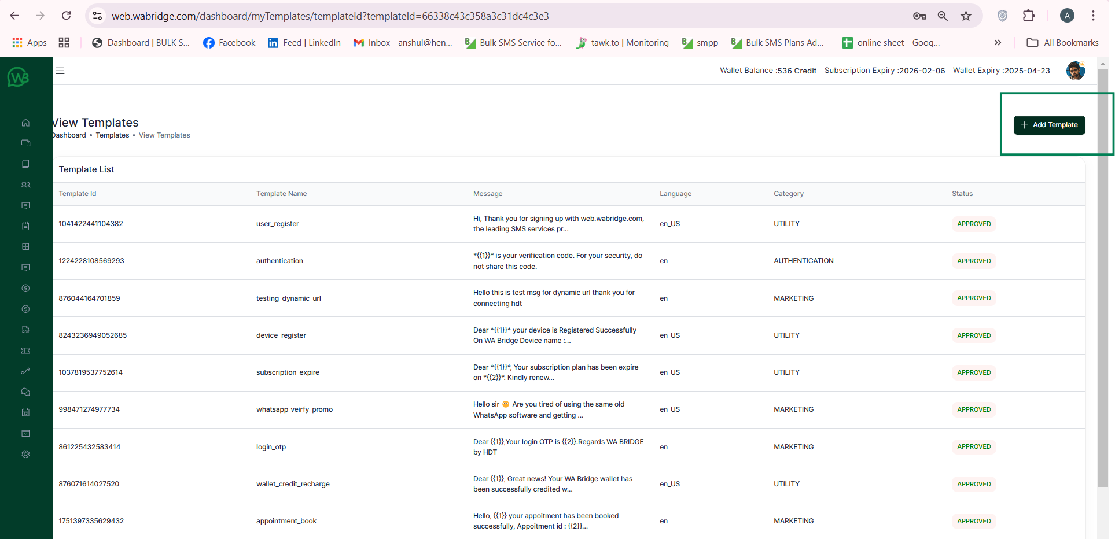
Task: Click the calendar icon in the sidebar
Action: (25, 412)
